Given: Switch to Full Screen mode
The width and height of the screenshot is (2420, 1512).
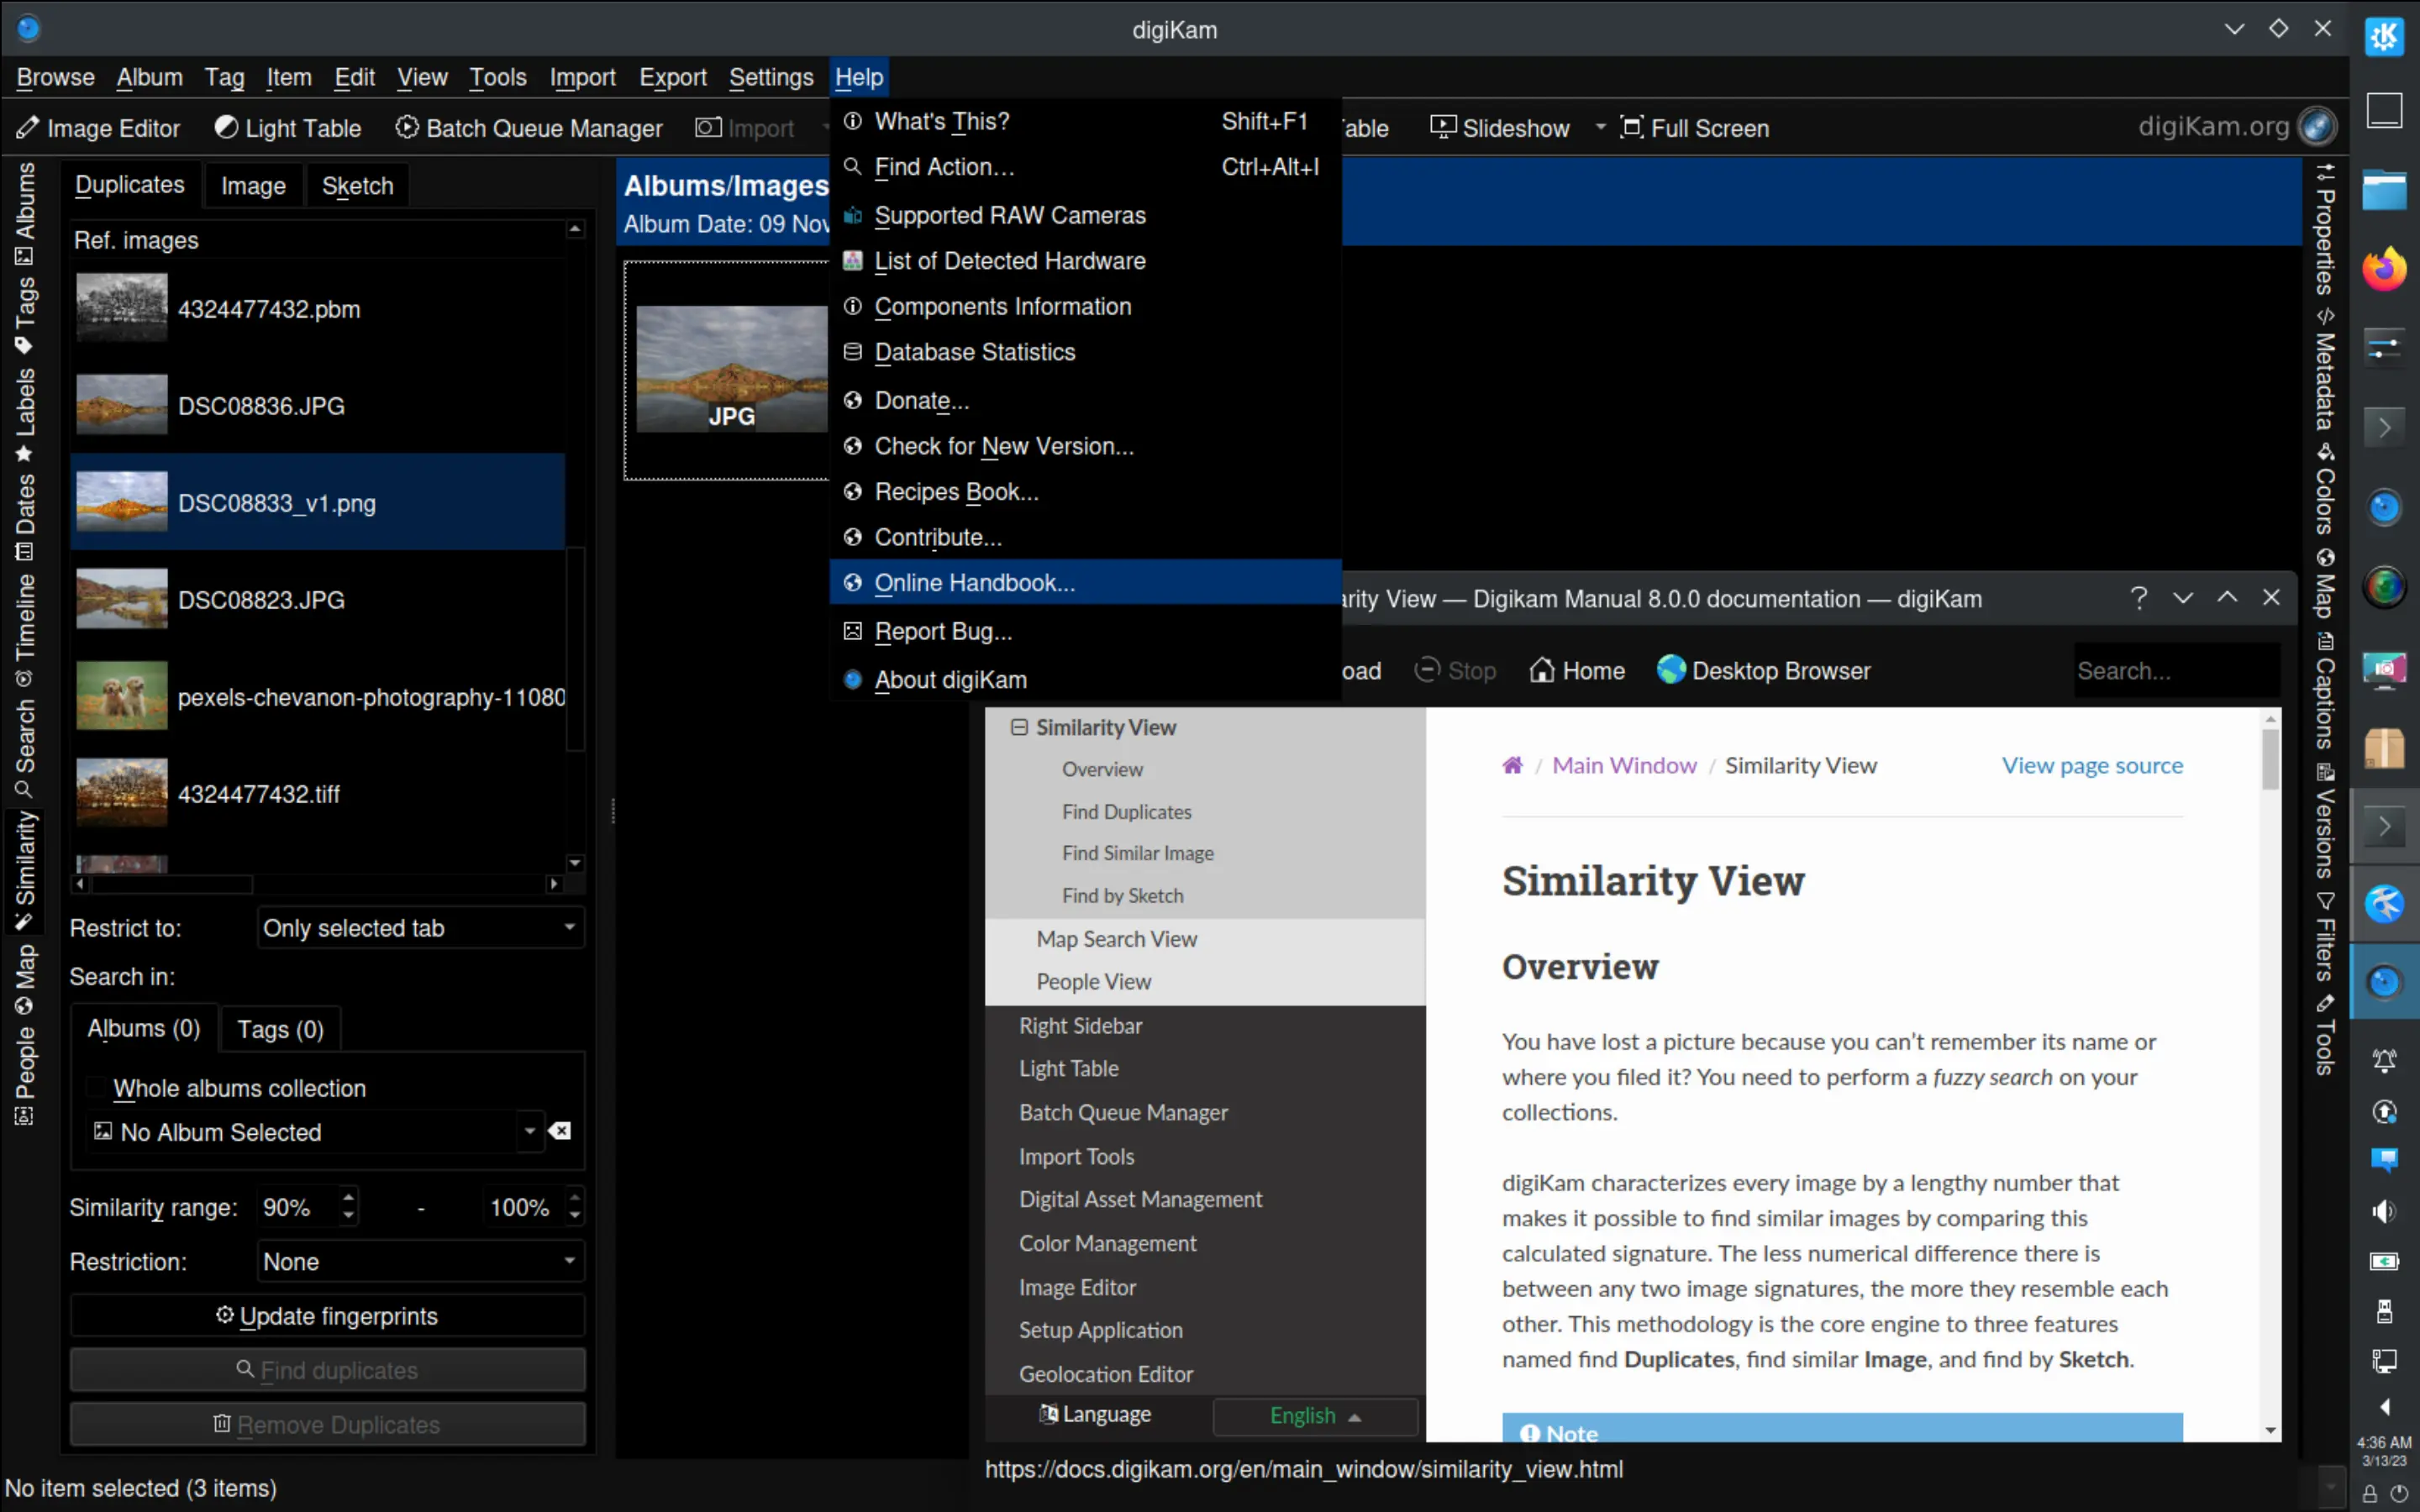Looking at the screenshot, I should (x=1695, y=128).
